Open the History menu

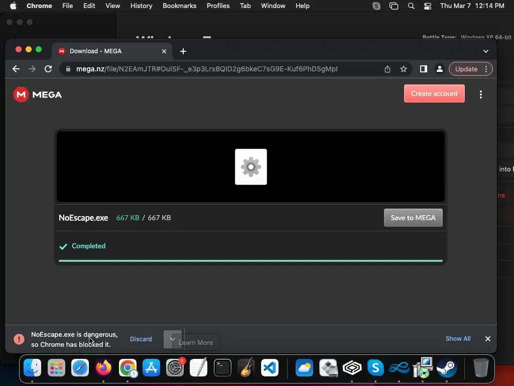[141, 6]
